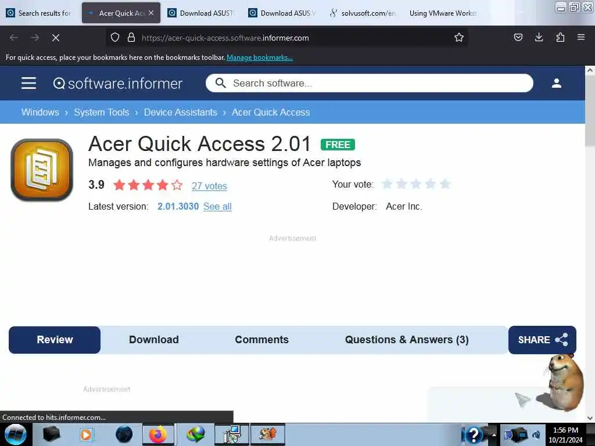Select the Download tab
The height and width of the screenshot is (446, 595).
pos(153,340)
